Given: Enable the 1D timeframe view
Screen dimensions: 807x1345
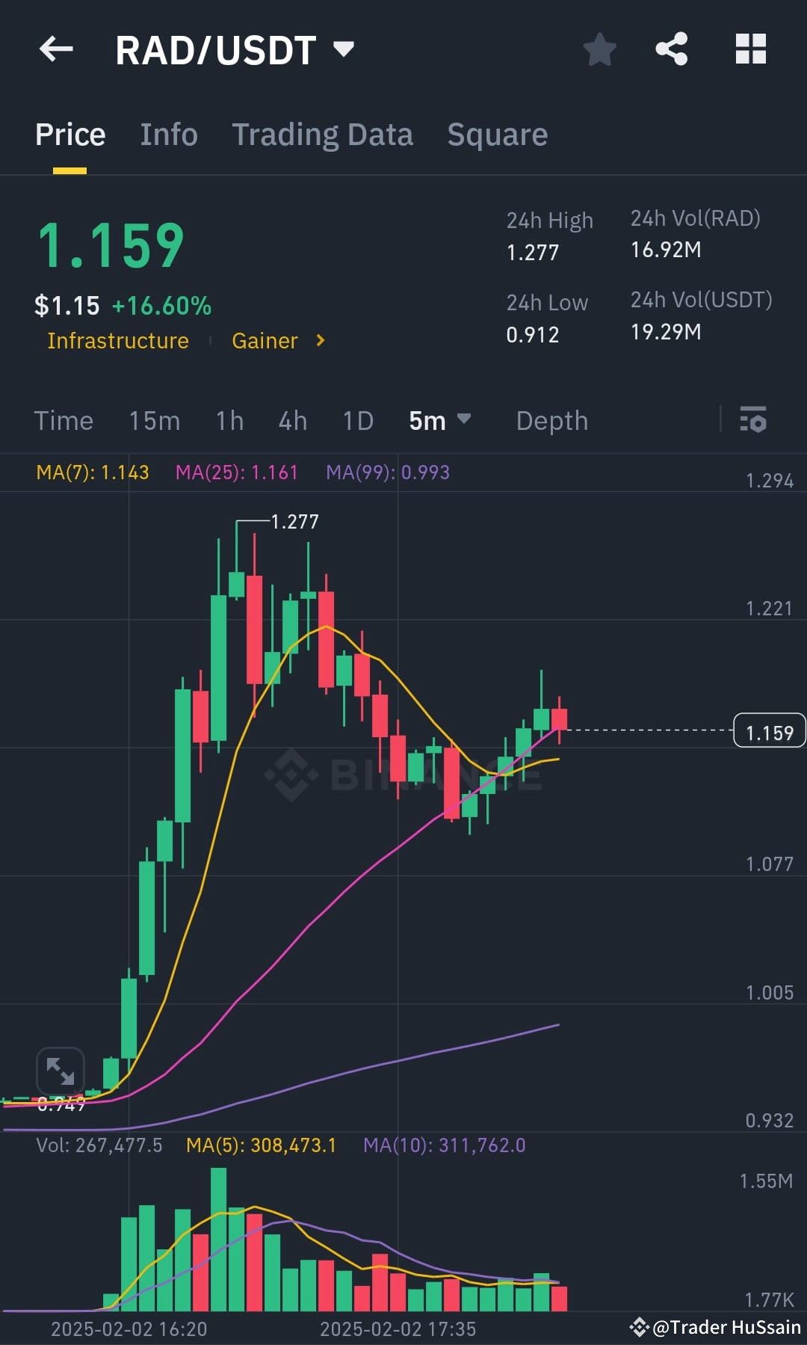Looking at the screenshot, I should [x=357, y=421].
